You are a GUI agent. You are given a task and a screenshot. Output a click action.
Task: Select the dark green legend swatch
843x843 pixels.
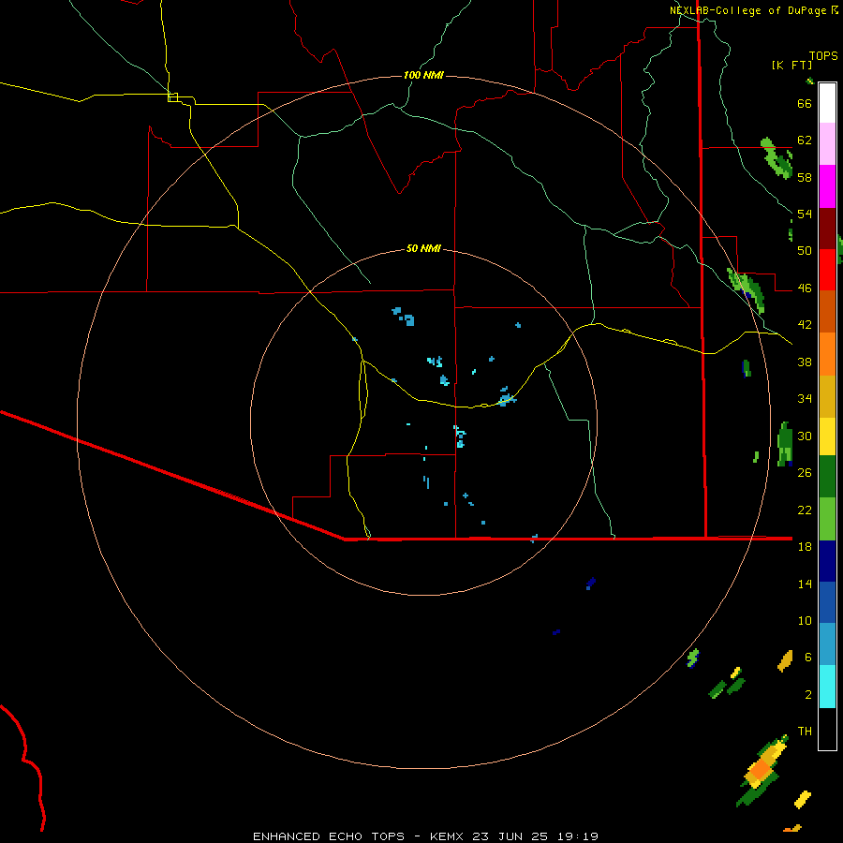[827, 477]
